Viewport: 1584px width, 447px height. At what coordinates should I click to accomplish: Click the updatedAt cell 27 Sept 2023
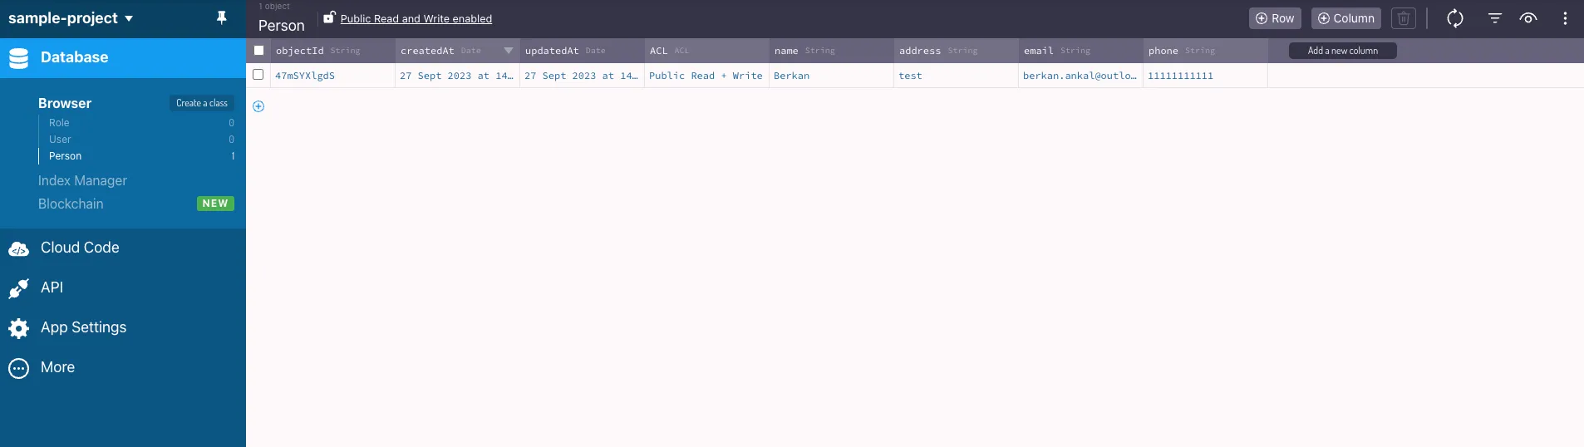pos(582,76)
